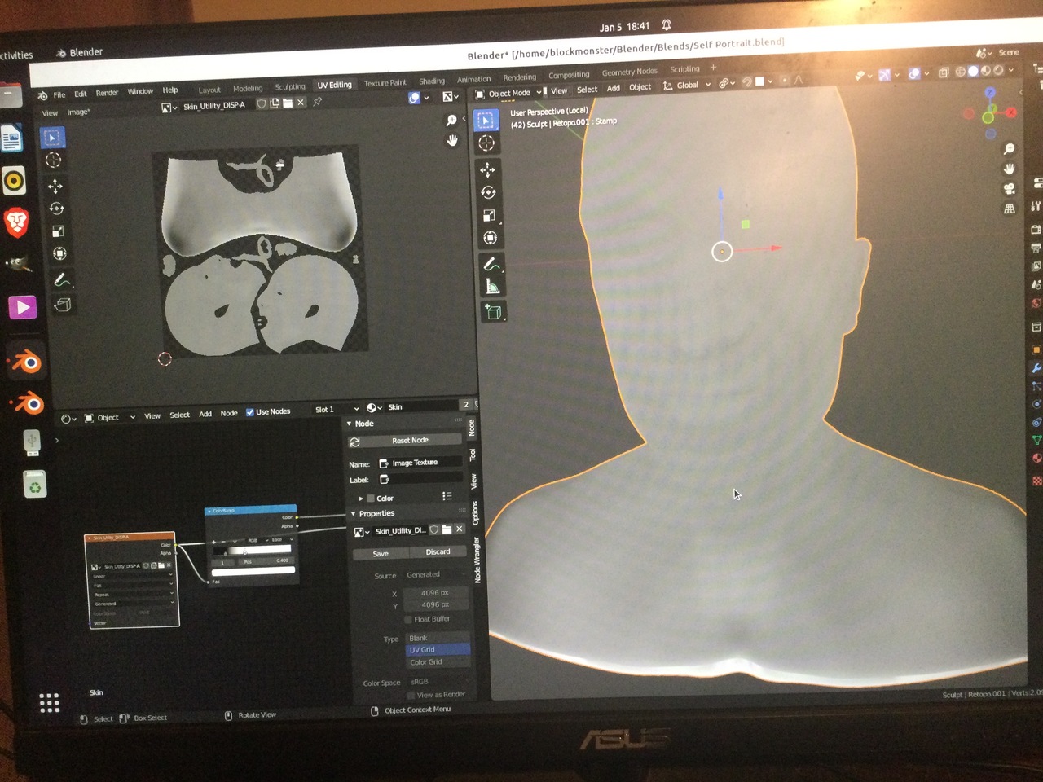Enable the Float Buffer checkbox
Viewport: 1043px width, 782px height.
[409, 619]
